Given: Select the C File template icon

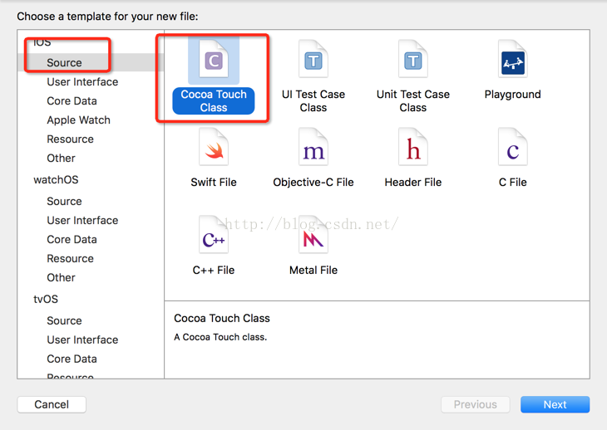Looking at the screenshot, I should [x=513, y=147].
